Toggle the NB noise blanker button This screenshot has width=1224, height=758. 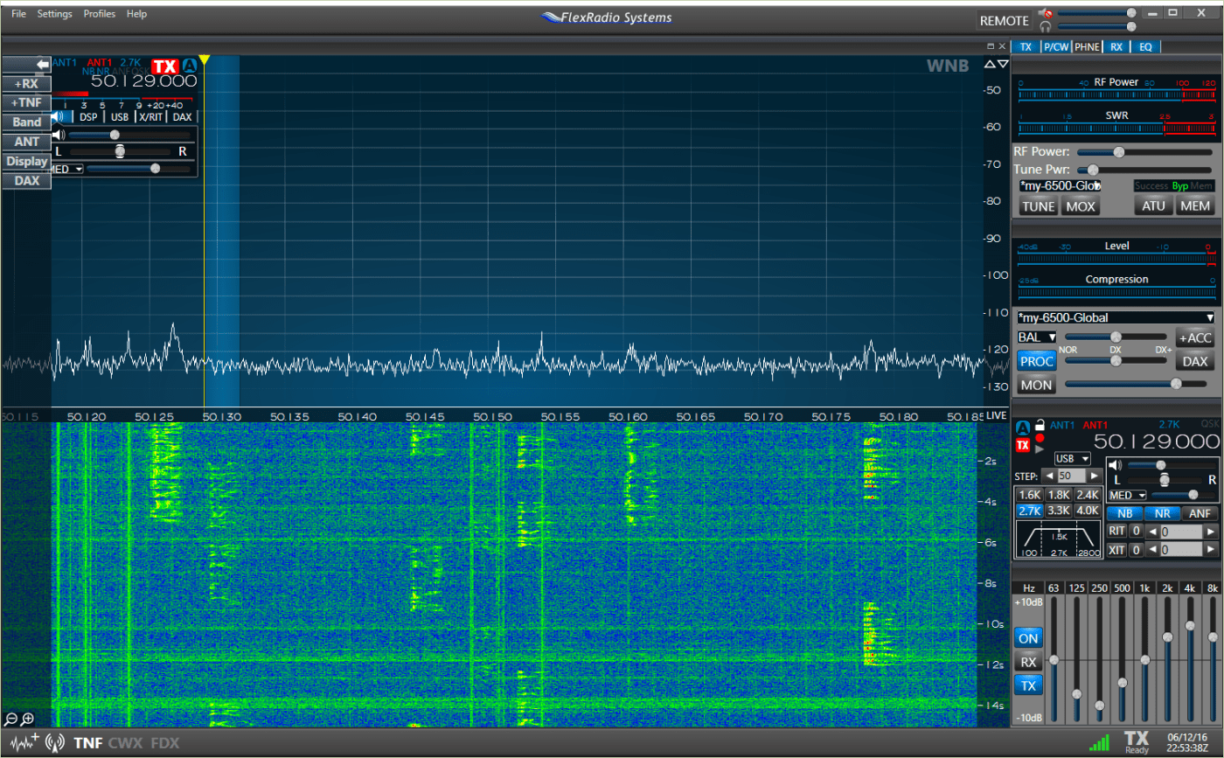pyautogui.click(x=1123, y=513)
